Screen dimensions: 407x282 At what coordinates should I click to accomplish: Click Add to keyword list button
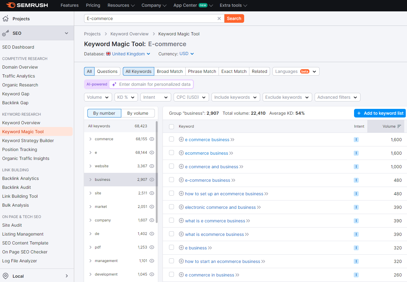pos(380,113)
